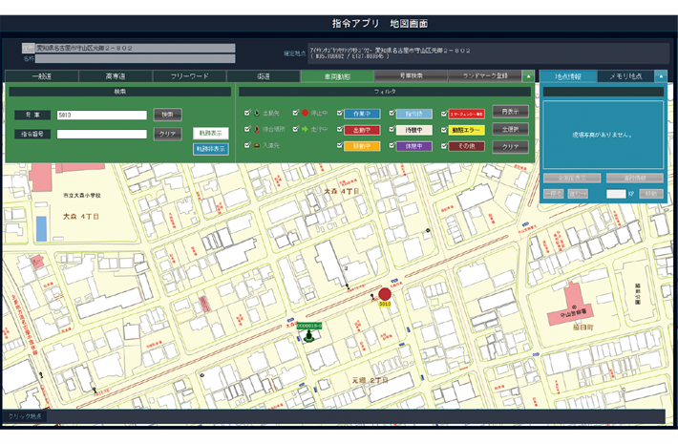Open the ランドマーク登録 tab
This screenshot has width=678, height=444.
pyautogui.click(x=485, y=76)
